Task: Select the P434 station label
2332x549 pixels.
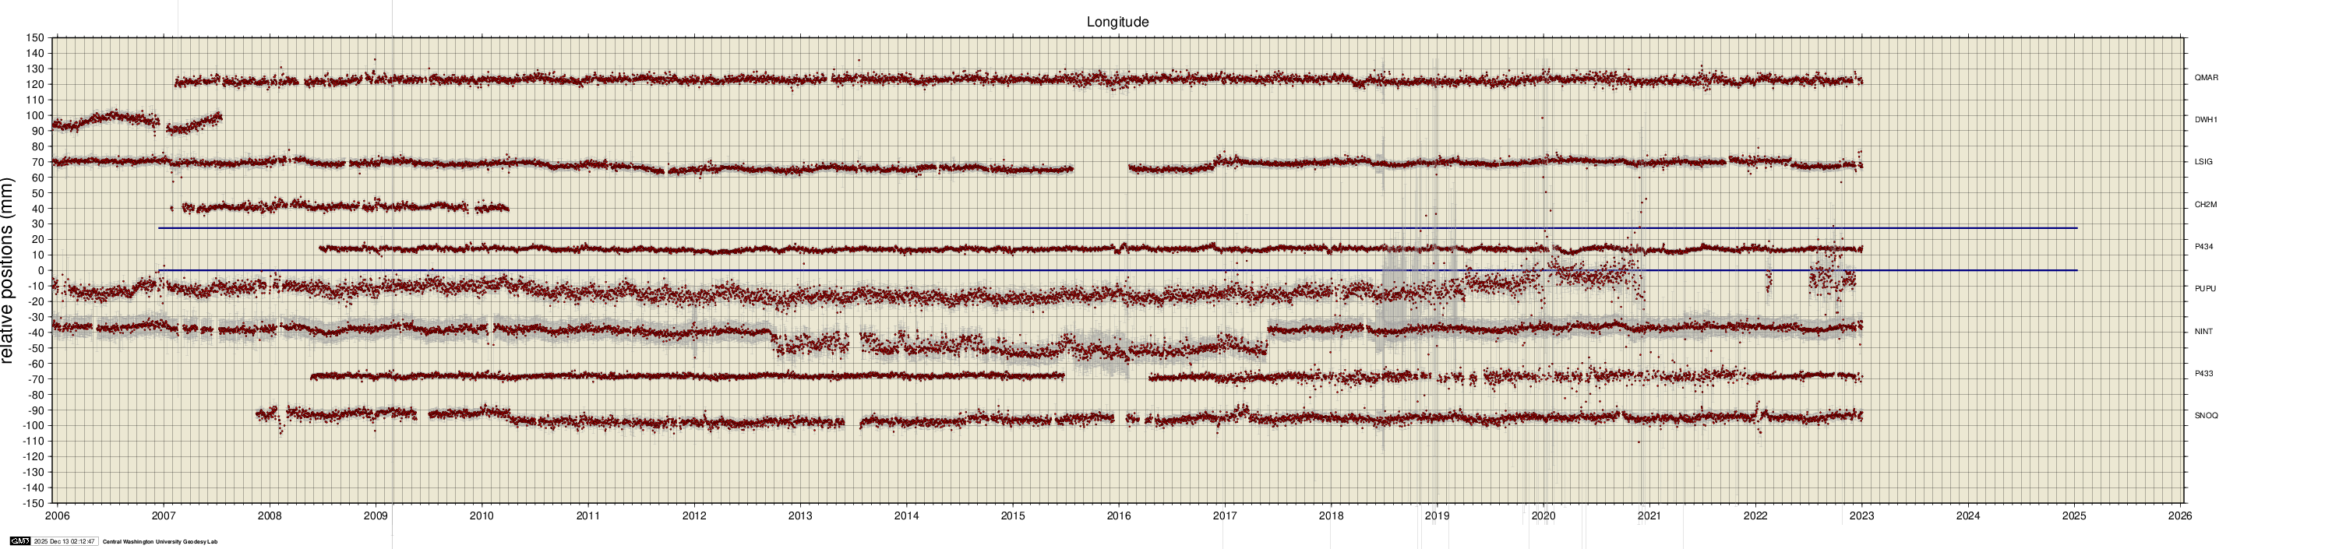Action: [2203, 246]
